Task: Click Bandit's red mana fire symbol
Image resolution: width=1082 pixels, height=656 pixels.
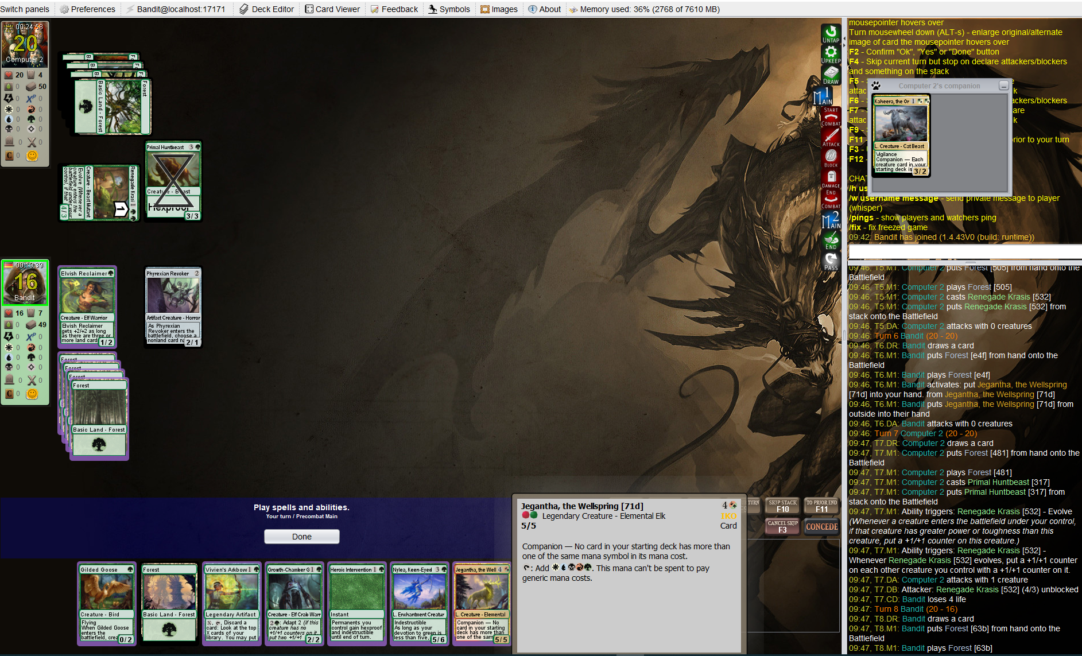Action: point(31,347)
